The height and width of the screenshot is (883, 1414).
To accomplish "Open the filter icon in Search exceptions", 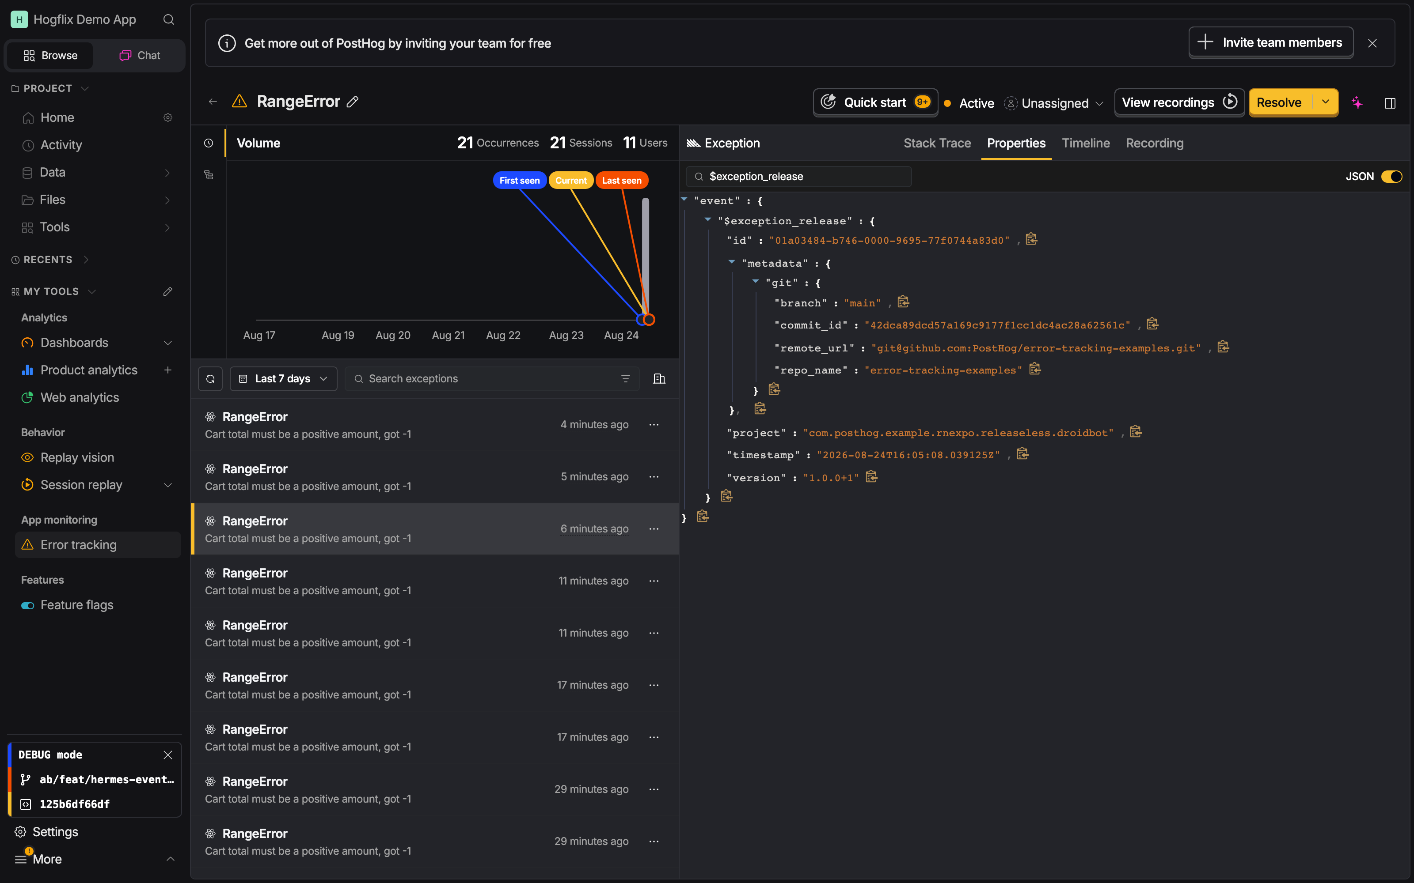I will (x=625, y=378).
